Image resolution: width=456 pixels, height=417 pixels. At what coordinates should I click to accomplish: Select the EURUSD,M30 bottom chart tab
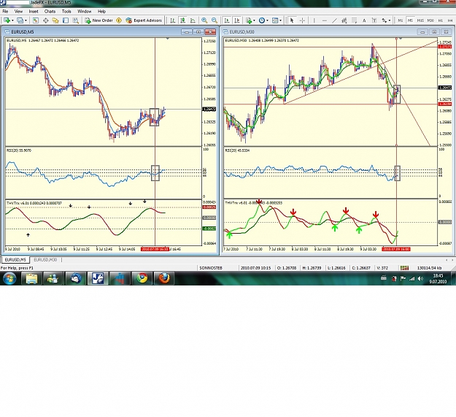click(45, 259)
